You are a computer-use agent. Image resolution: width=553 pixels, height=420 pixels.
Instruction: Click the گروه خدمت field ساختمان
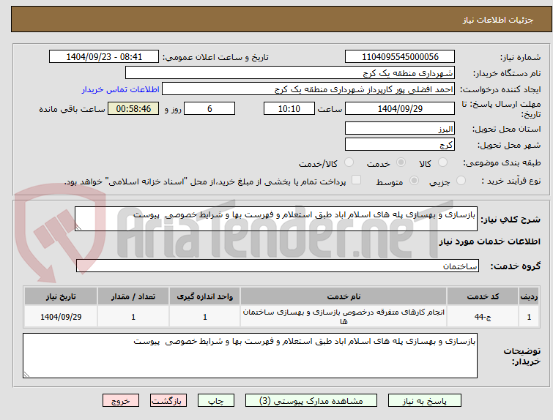(278, 266)
